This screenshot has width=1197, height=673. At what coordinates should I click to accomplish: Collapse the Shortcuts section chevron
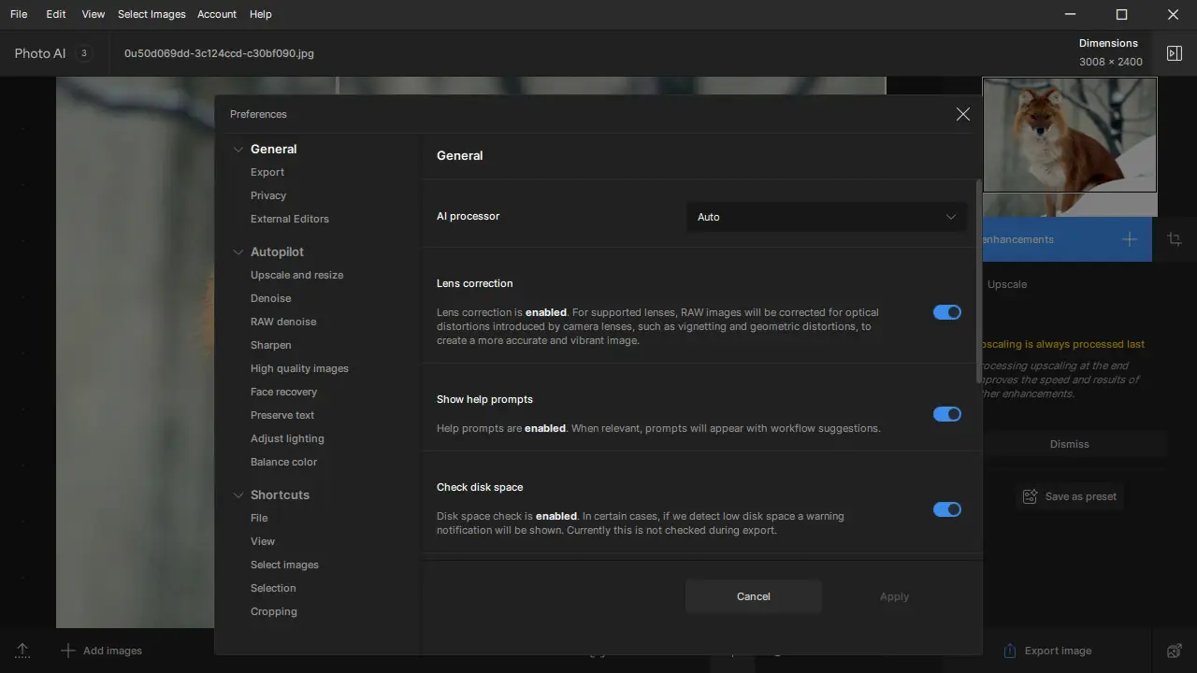pos(238,494)
